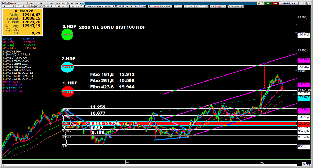Click the MATRIKS brand label

(289, 3)
